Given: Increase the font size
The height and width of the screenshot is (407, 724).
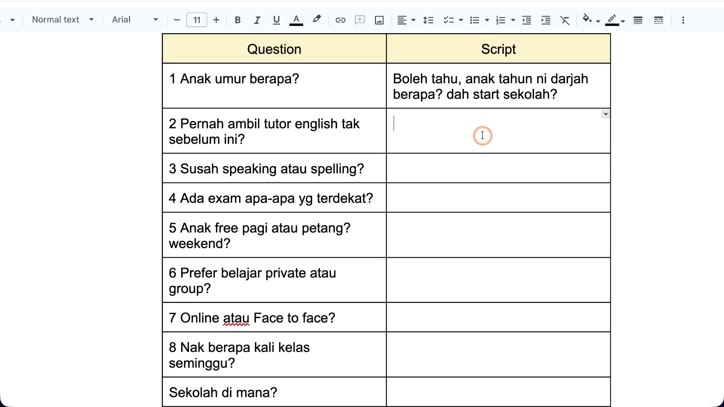Looking at the screenshot, I should (216, 20).
